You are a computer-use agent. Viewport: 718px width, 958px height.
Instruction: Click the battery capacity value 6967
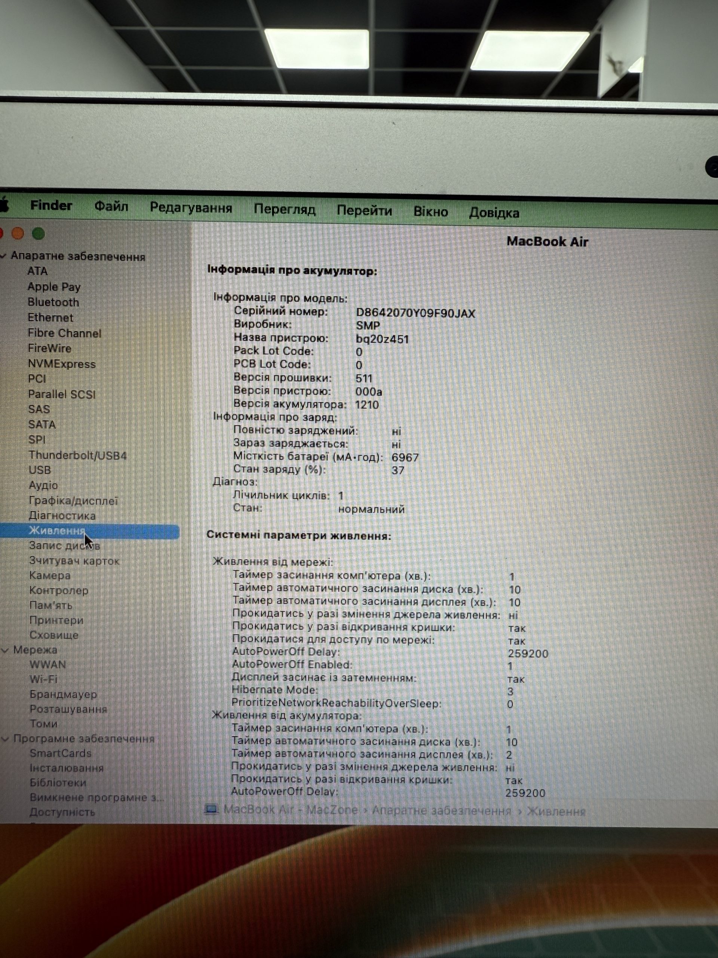[405, 457]
